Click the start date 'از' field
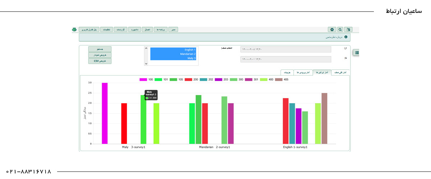431x179 pixels. pyautogui.click(x=286, y=49)
